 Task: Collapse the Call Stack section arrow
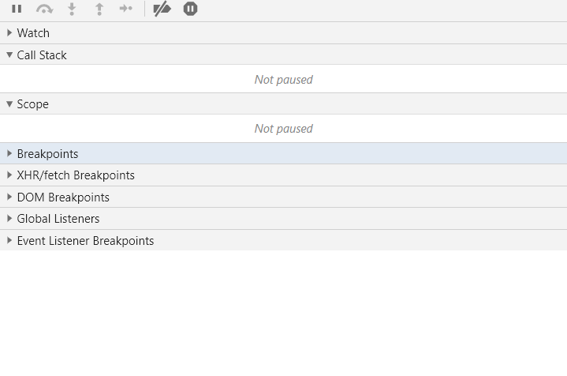(x=9, y=55)
